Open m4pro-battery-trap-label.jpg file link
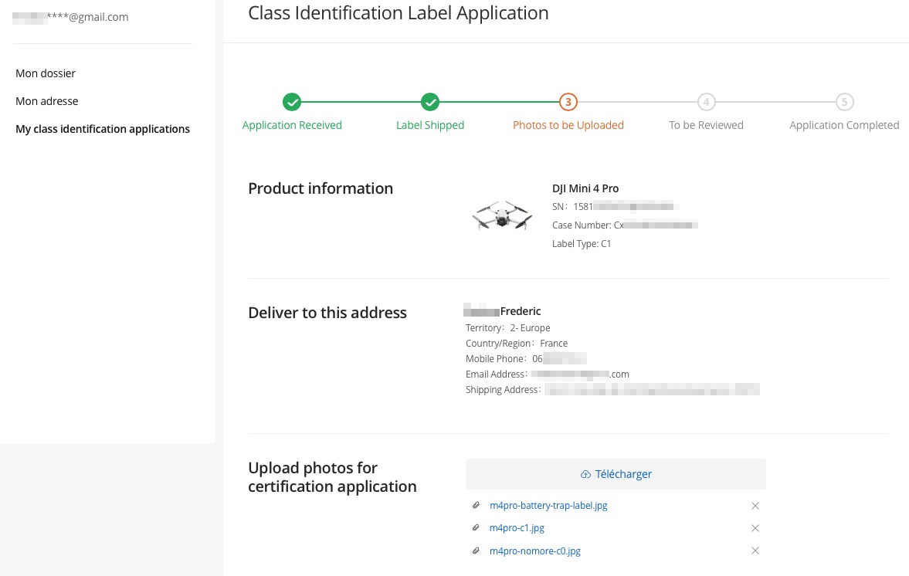909x576 pixels. (548, 505)
